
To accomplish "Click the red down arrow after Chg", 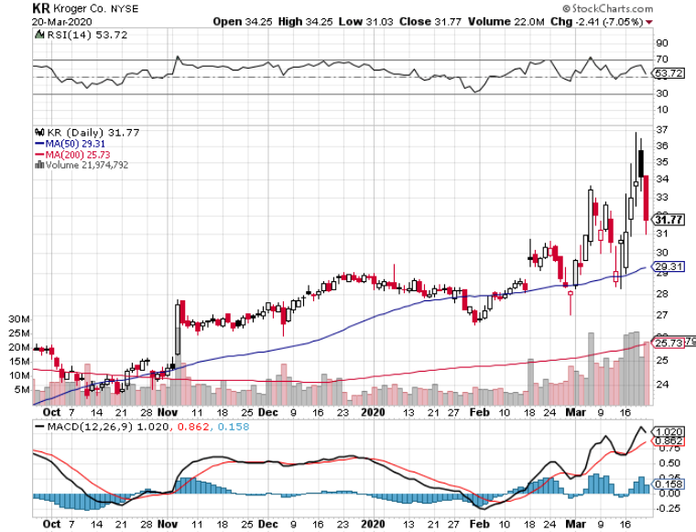I will (649, 22).
